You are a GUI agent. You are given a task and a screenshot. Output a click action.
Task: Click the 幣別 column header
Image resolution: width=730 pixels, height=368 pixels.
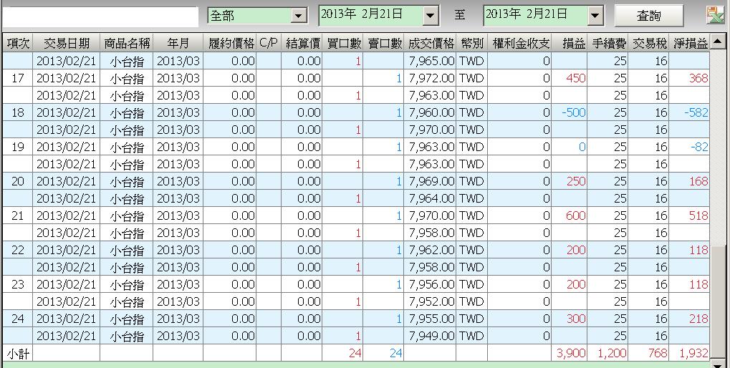(472, 43)
